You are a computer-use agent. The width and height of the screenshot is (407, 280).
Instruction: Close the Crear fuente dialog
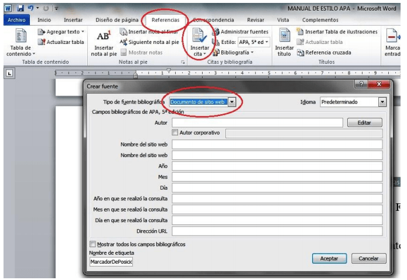click(379, 84)
